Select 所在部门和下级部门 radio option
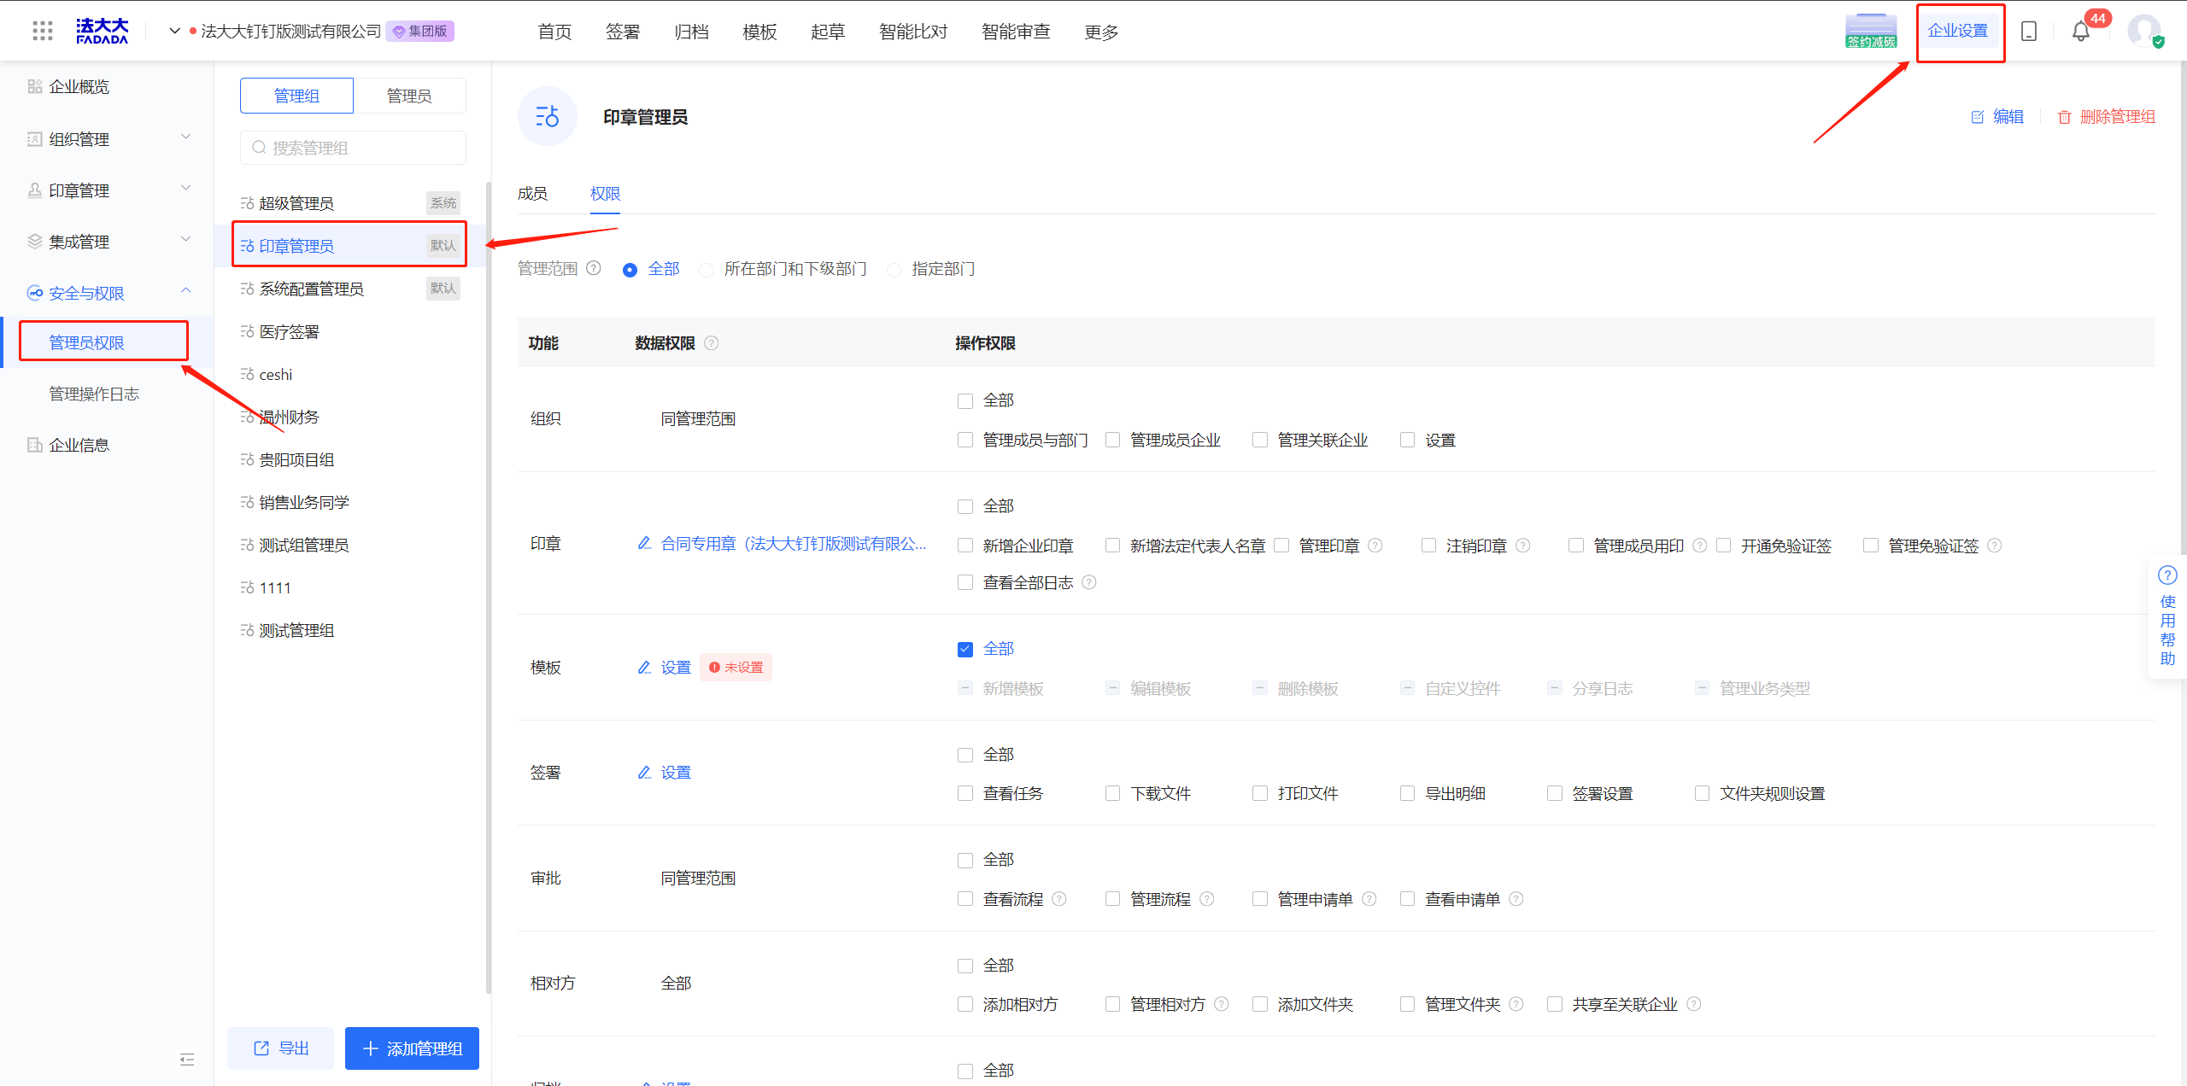Screen dimensions: 2187x1086 [x=707, y=270]
